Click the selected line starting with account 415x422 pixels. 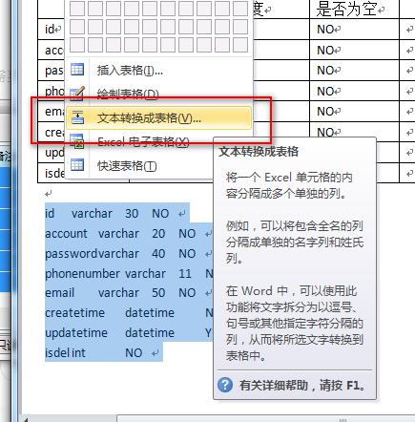click(129, 234)
